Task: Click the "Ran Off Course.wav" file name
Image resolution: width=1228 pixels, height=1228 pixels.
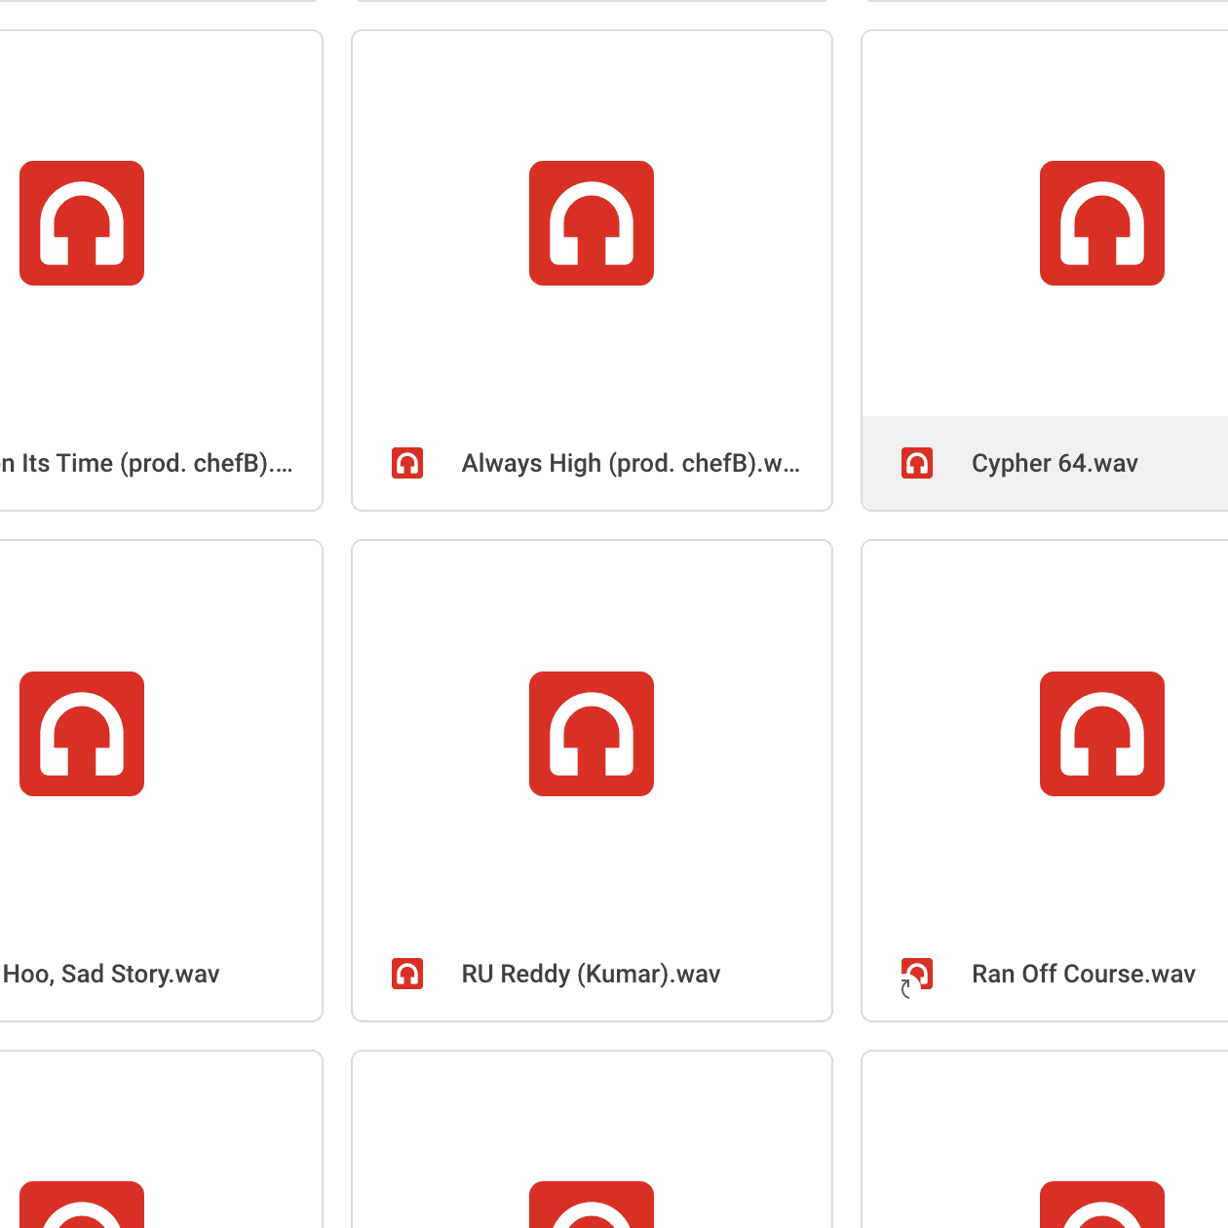Action: pos(1084,975)
